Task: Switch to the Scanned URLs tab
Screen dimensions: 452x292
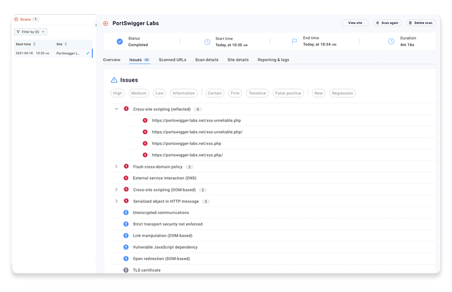Action: point(172,60)
